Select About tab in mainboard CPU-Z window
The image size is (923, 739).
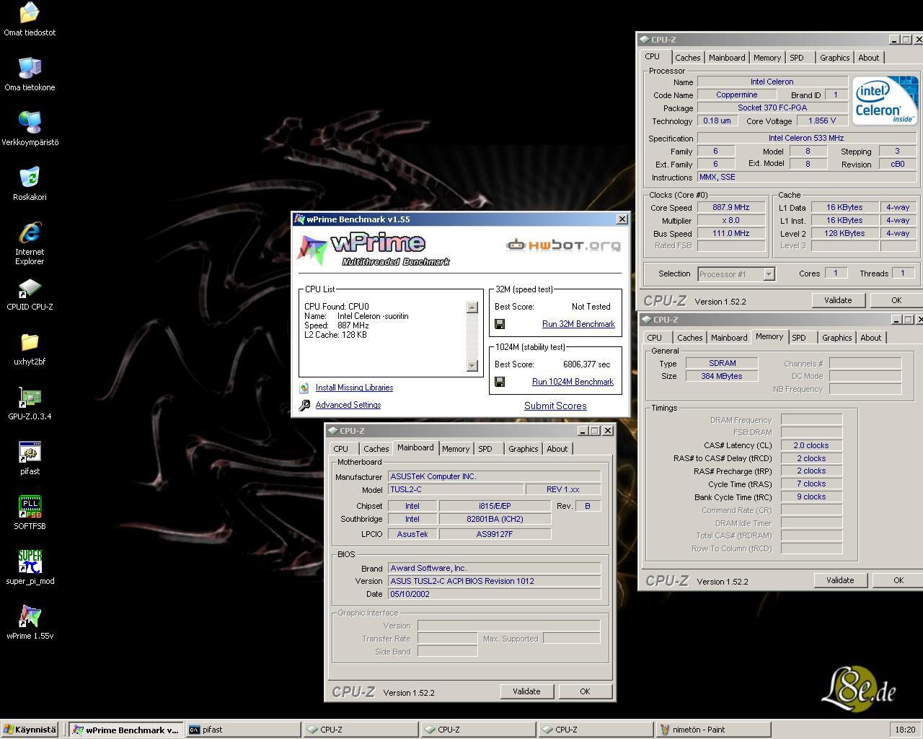(x=557, y=449)
